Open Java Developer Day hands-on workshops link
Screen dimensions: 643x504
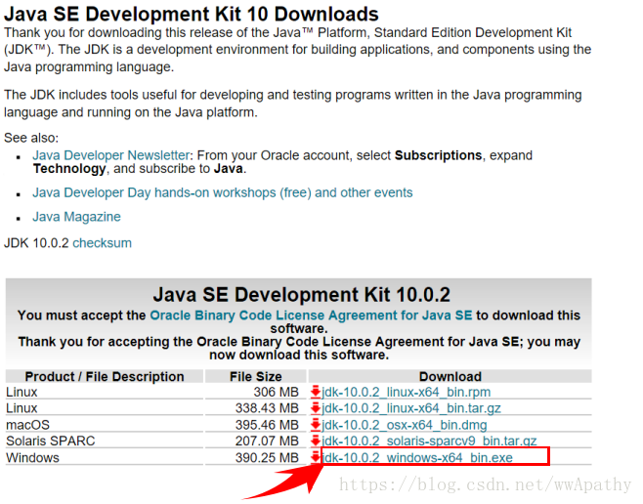tap(222, 192)
